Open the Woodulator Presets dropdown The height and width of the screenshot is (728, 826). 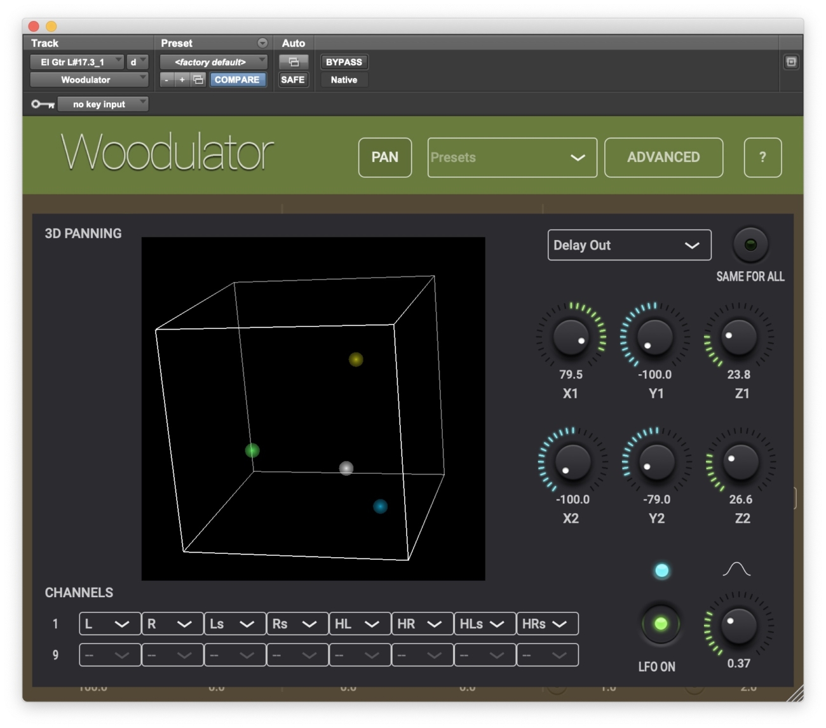(512, 158)
